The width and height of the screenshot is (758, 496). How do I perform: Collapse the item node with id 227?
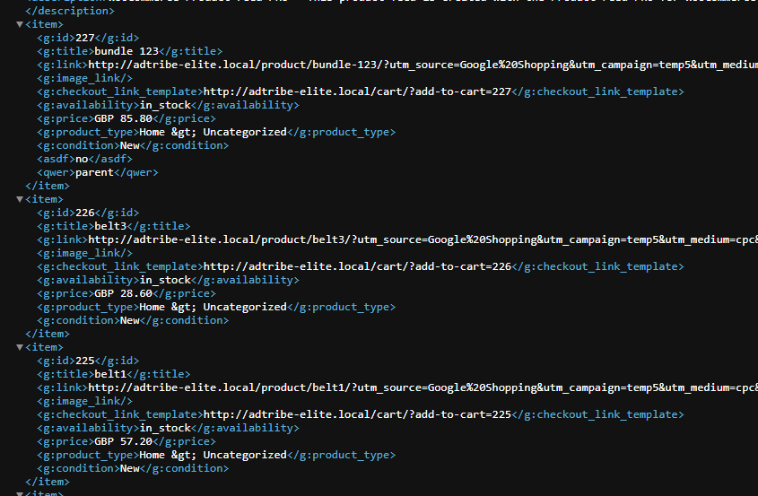20,24
